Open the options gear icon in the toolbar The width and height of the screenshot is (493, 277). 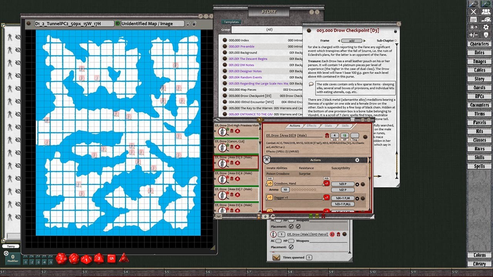pos(486,27)
